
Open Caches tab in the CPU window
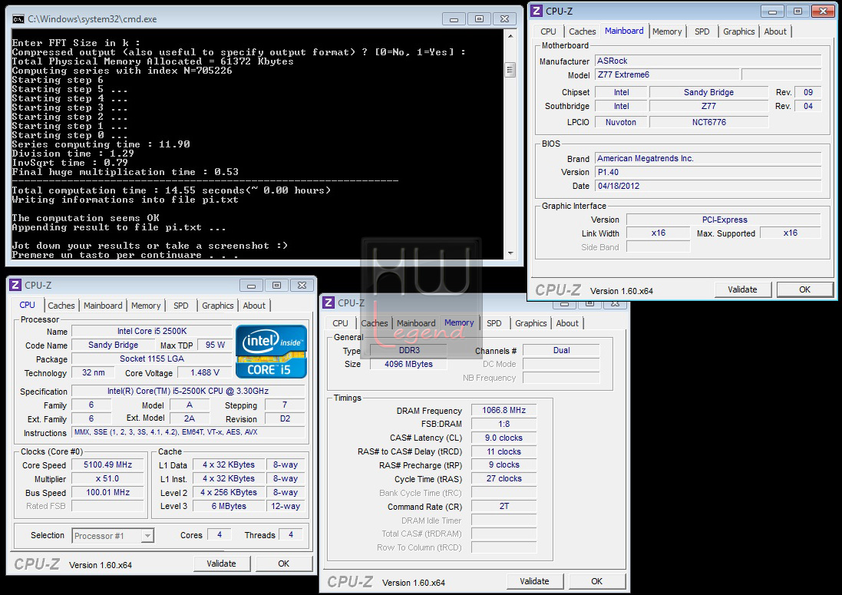pos(61,306)
